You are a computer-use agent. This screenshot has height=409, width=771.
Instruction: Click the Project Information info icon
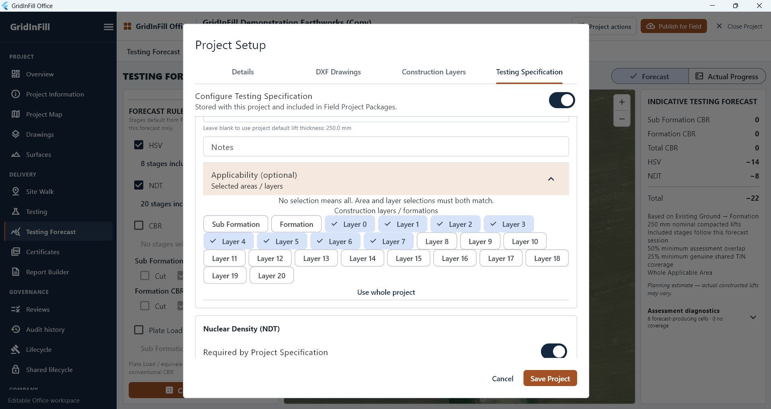click(16, 94)
